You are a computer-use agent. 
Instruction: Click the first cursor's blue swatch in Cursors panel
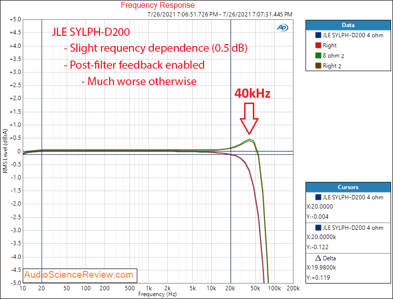[318, 197]
